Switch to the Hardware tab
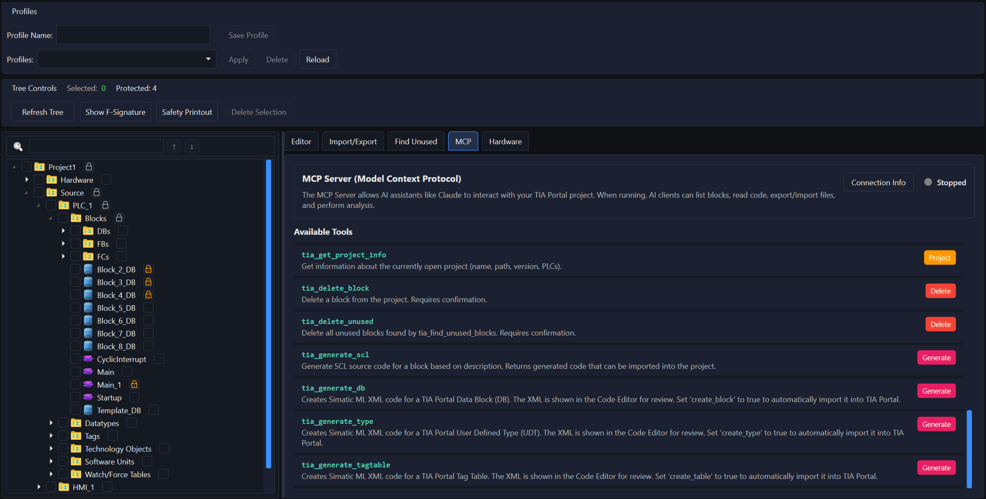 (x=505, y=141)
